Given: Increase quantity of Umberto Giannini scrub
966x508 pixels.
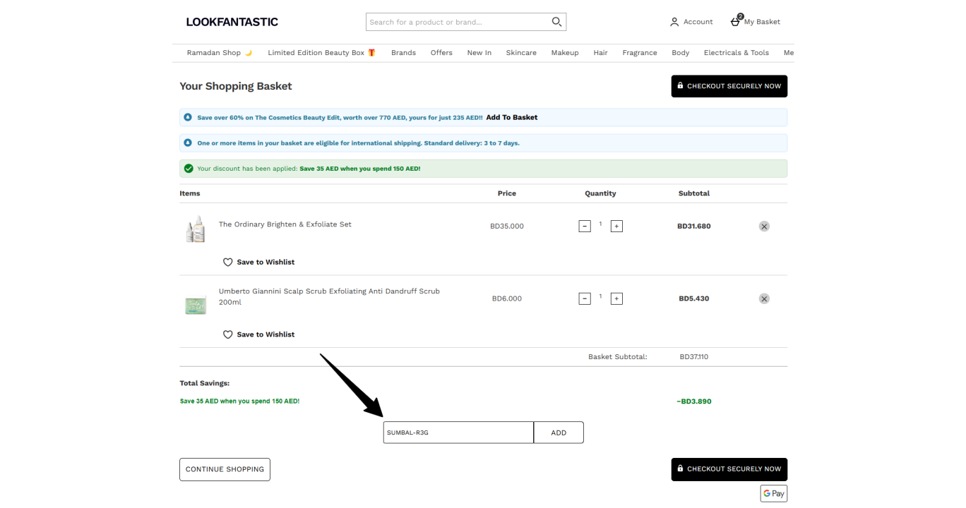Looking at the screenshot, I should click(616, 299).
